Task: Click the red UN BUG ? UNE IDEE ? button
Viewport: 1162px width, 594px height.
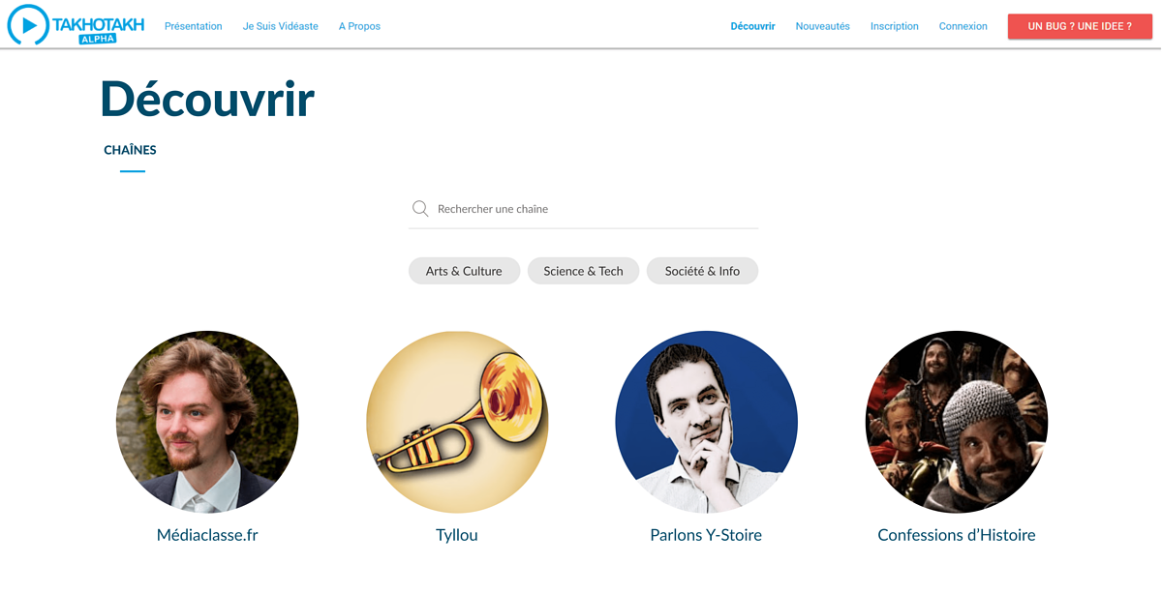Action: 1080,26
